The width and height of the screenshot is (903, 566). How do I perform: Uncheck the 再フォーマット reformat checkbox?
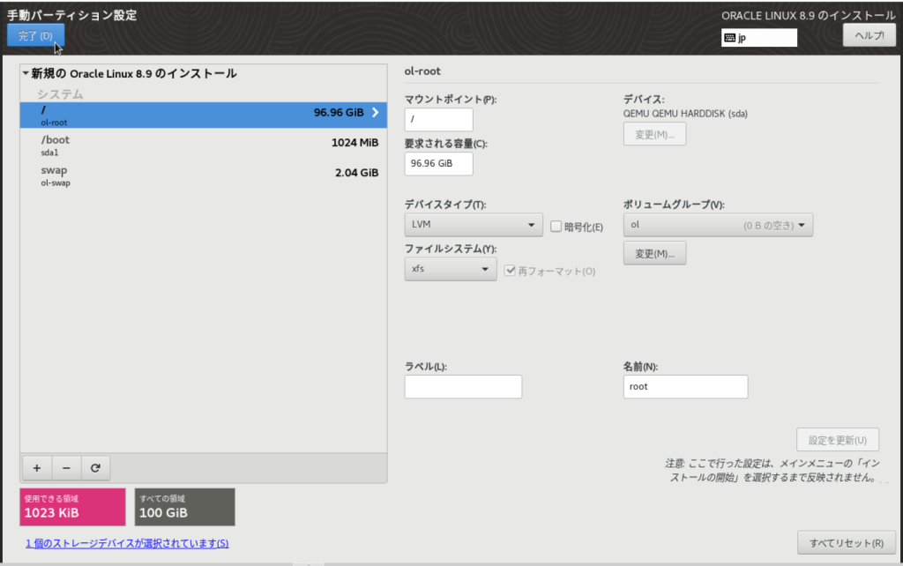(x=511, y=271)
